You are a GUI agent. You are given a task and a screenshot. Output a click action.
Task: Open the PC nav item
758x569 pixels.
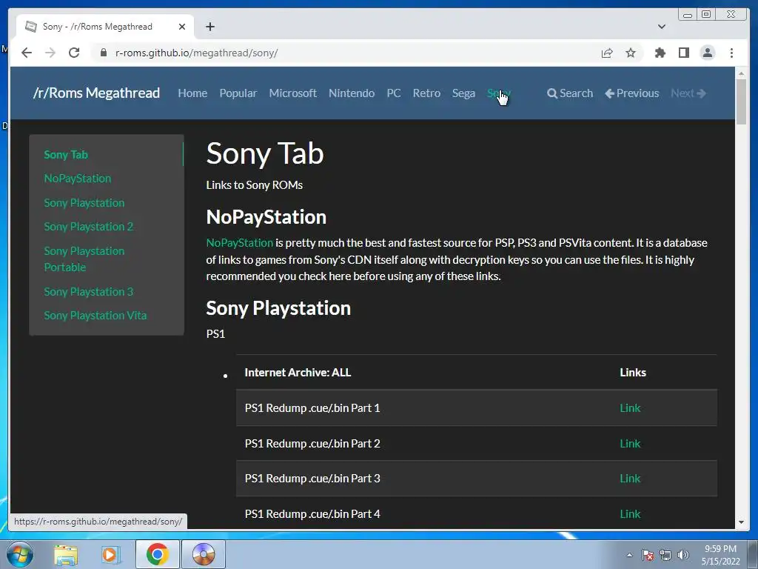(394, 93)
